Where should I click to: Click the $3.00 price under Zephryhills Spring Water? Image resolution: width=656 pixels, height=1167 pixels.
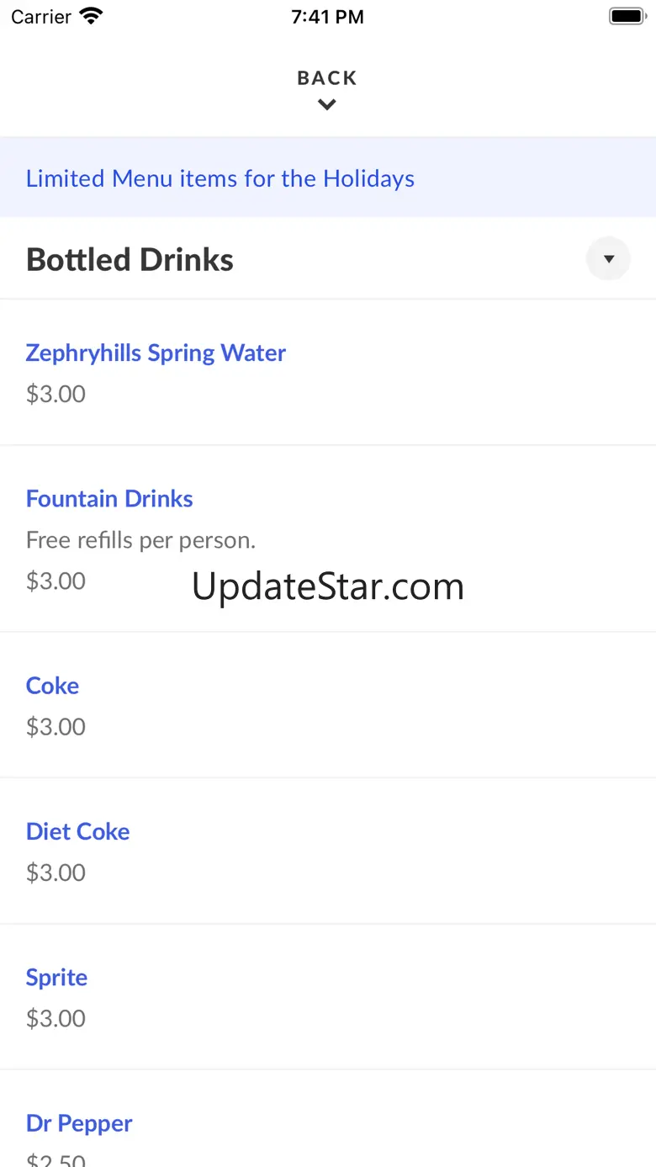click(x=56, y=394)
